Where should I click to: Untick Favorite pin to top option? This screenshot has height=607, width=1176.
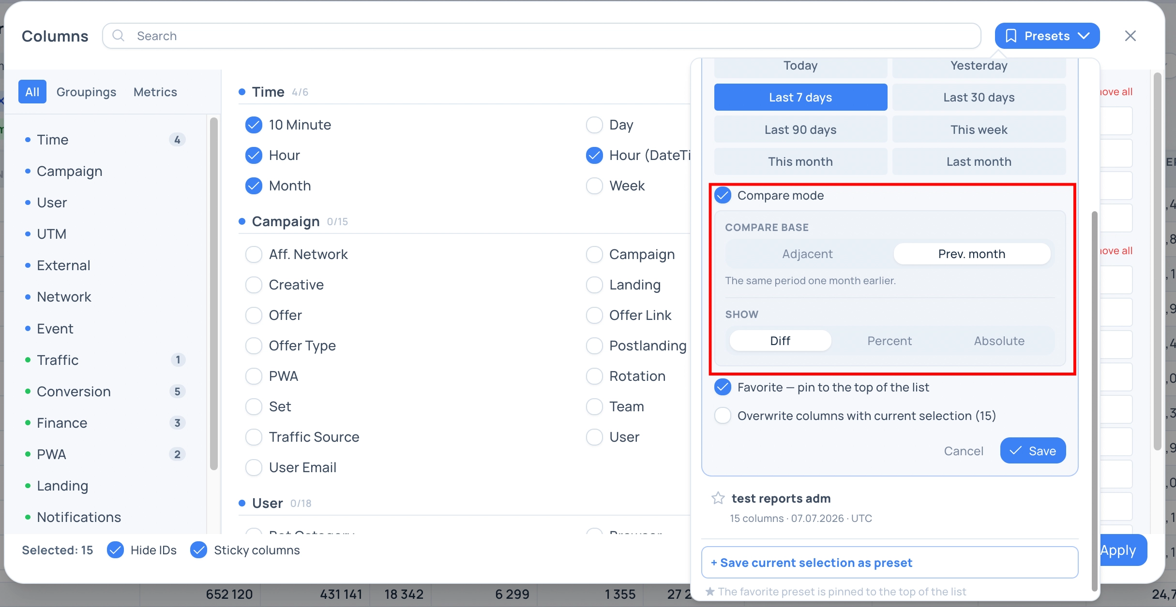coord(723,387)
